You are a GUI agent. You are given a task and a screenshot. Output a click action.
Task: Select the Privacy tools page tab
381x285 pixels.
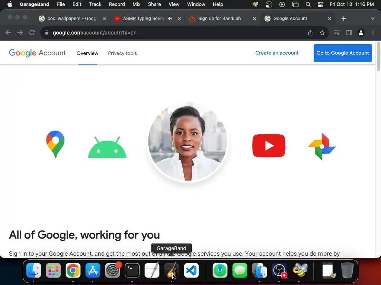122,53
